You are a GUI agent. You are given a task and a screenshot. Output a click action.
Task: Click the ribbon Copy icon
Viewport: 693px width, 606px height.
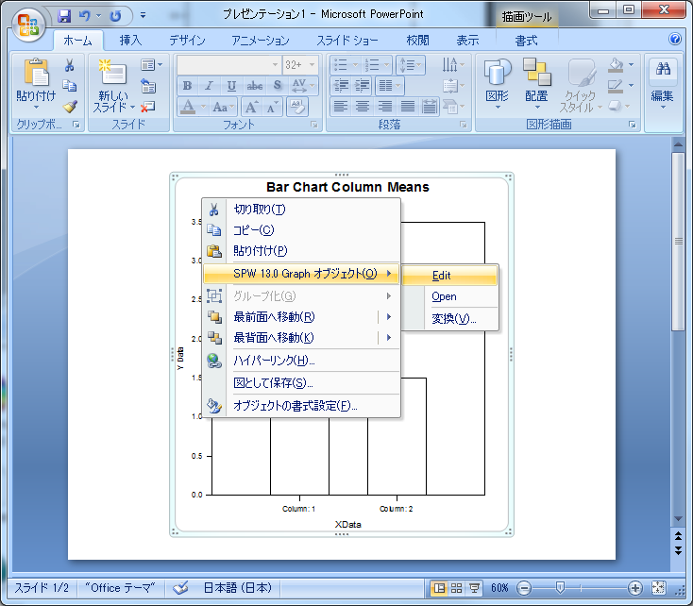pos(69,85)
